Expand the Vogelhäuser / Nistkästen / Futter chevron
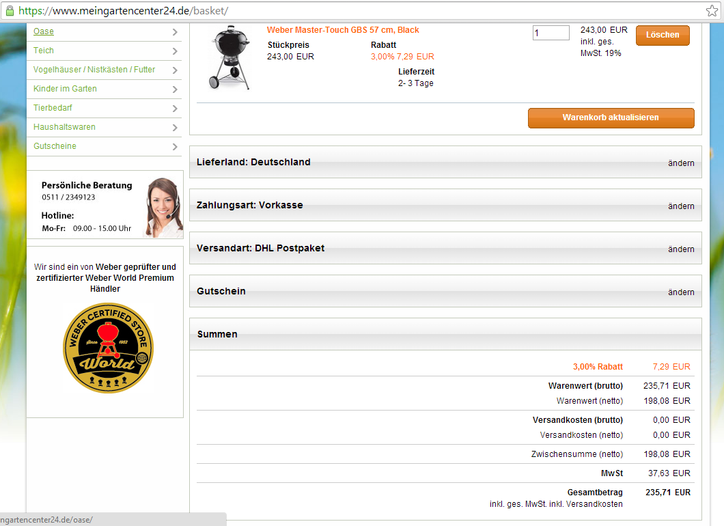Image resolution: width=724 pixels, height=526 pixels. [175, 70]
